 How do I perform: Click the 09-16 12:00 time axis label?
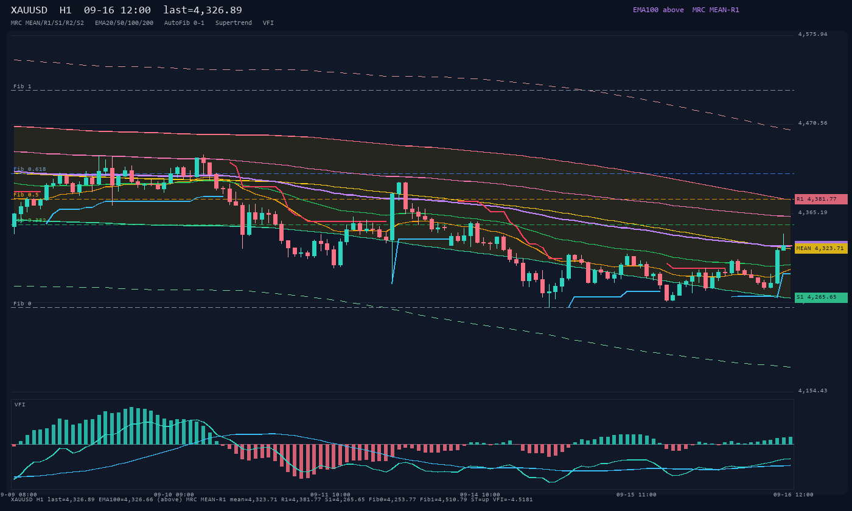click(794, 495)
